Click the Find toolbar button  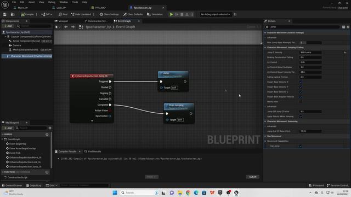click(63, 14)
